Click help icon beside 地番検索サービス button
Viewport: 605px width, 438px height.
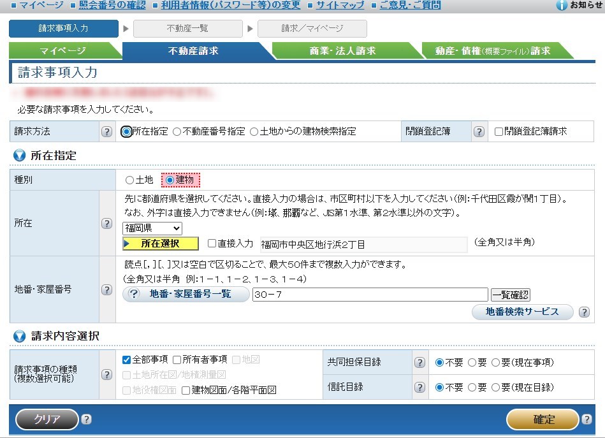tap(583, 312)
